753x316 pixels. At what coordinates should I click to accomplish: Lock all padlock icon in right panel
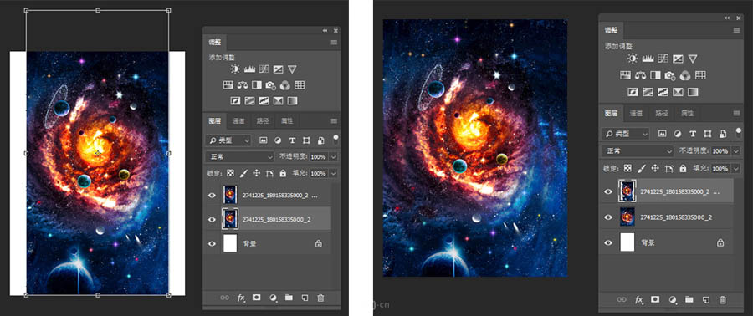(682, 168)
